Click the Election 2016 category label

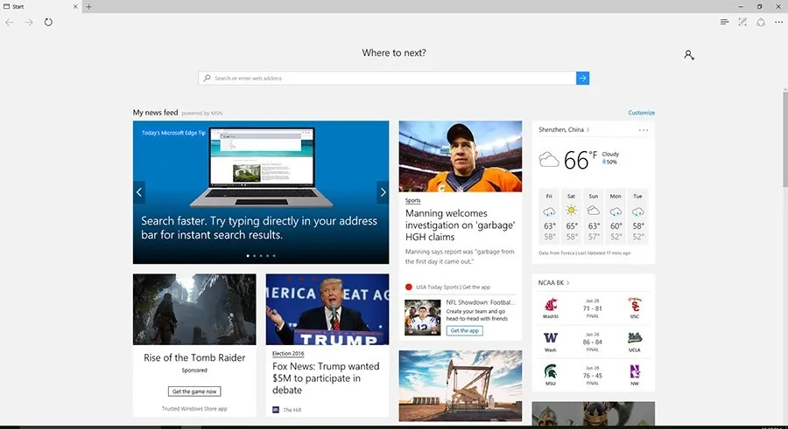[288, 354]
